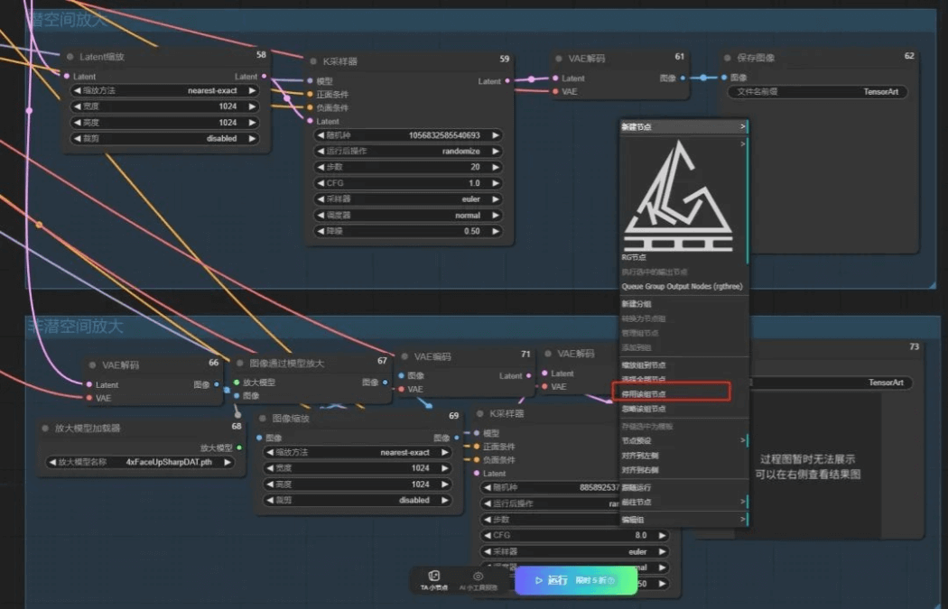948x609 pixels.
Task: Collapse the 保存图像 node numbered 62
Action: (x=728, y=58)
